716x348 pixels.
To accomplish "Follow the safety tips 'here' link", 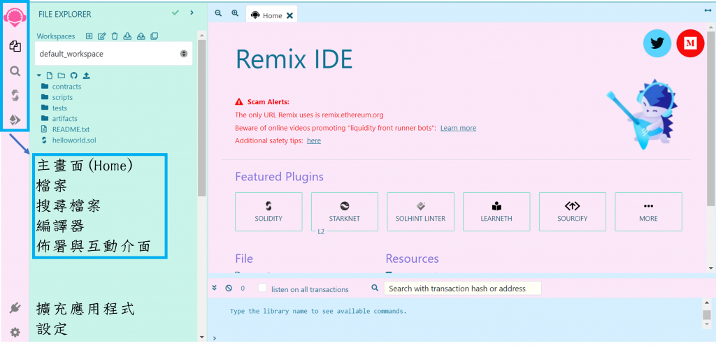I will [314, 140].
